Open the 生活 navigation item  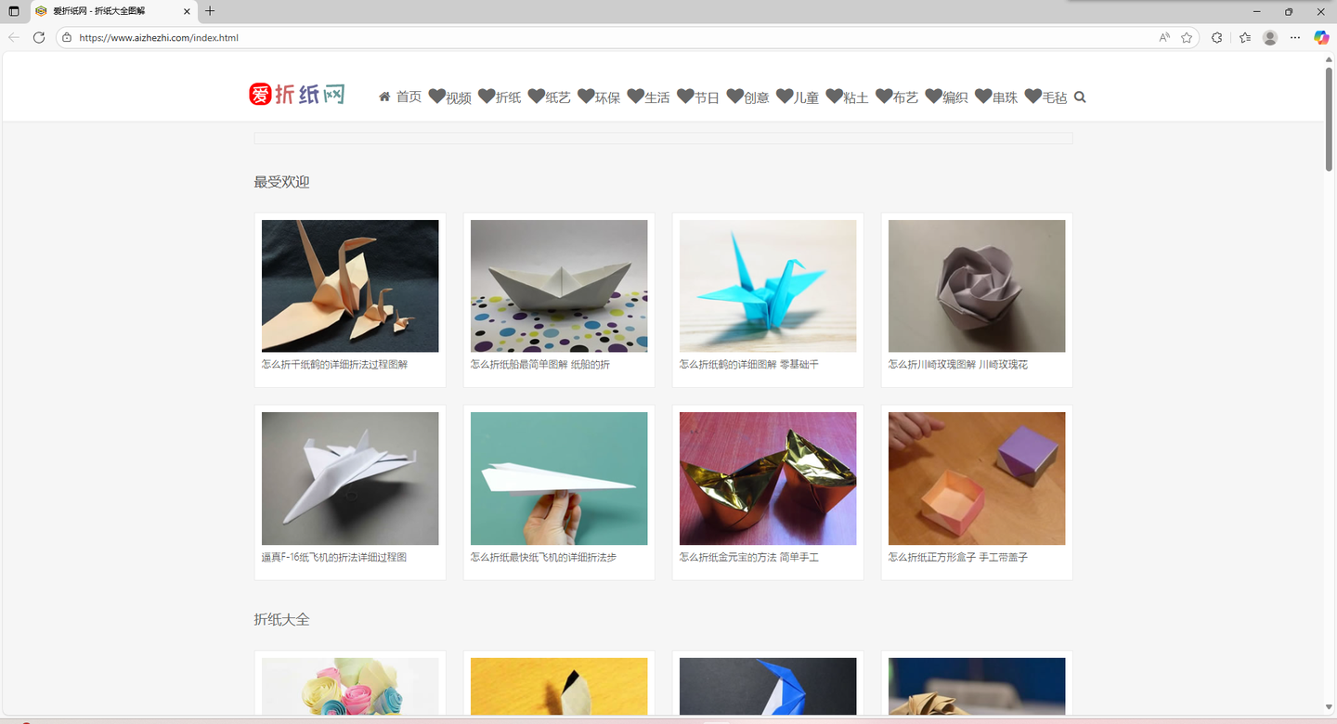point(649,97)
